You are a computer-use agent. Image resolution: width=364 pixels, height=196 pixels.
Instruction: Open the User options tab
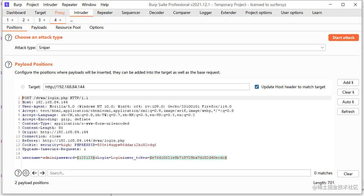[292, 13]
